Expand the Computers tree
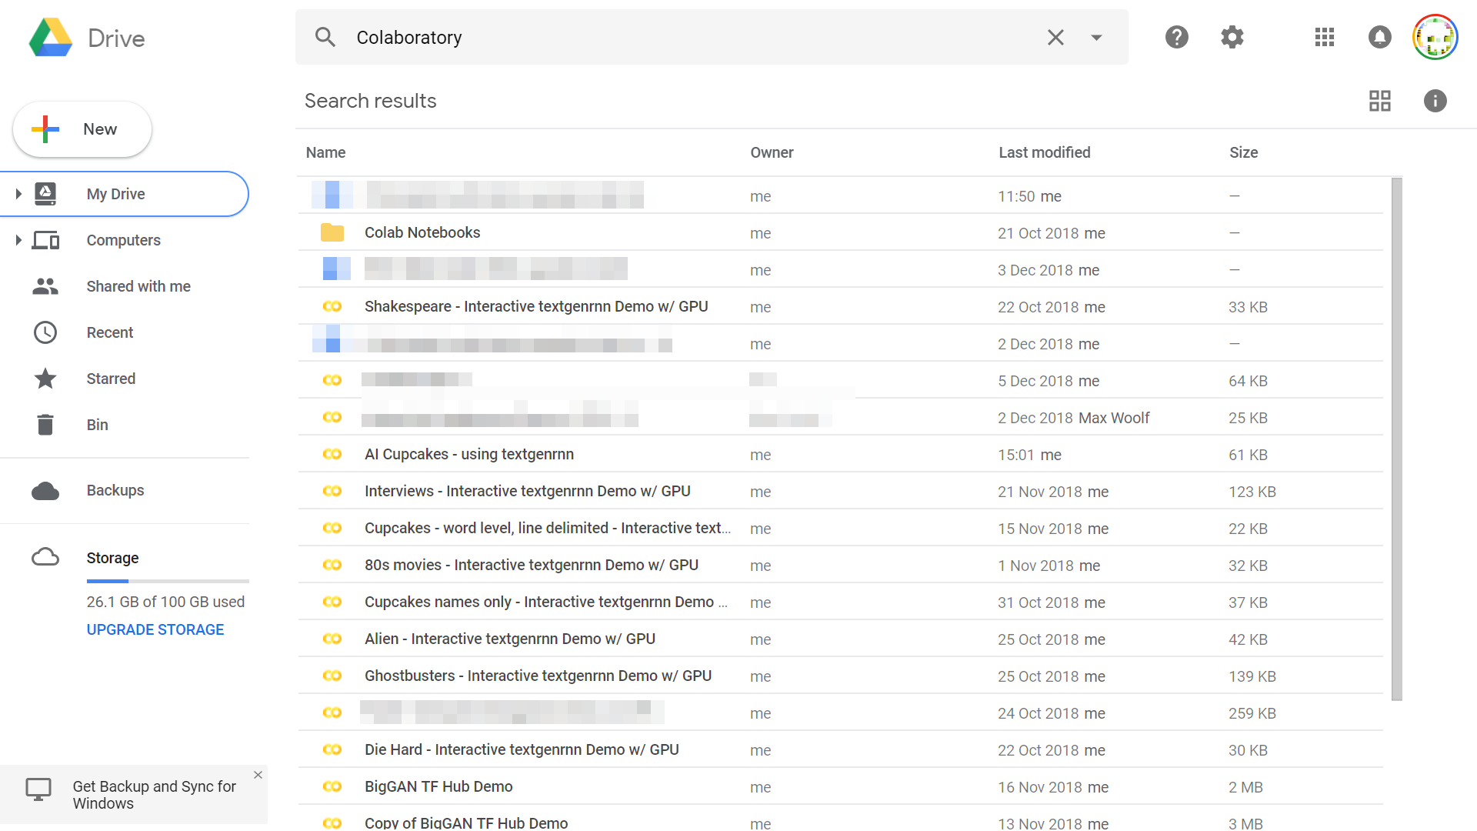The image size is (1477, 831). (18, 240)
